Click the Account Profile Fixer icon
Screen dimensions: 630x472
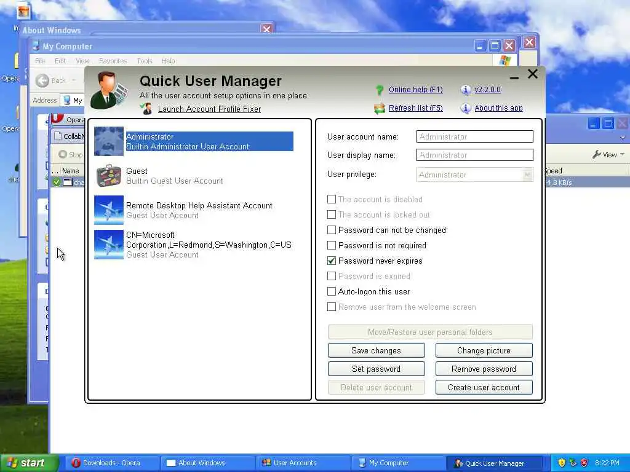[x=146, y=109]
